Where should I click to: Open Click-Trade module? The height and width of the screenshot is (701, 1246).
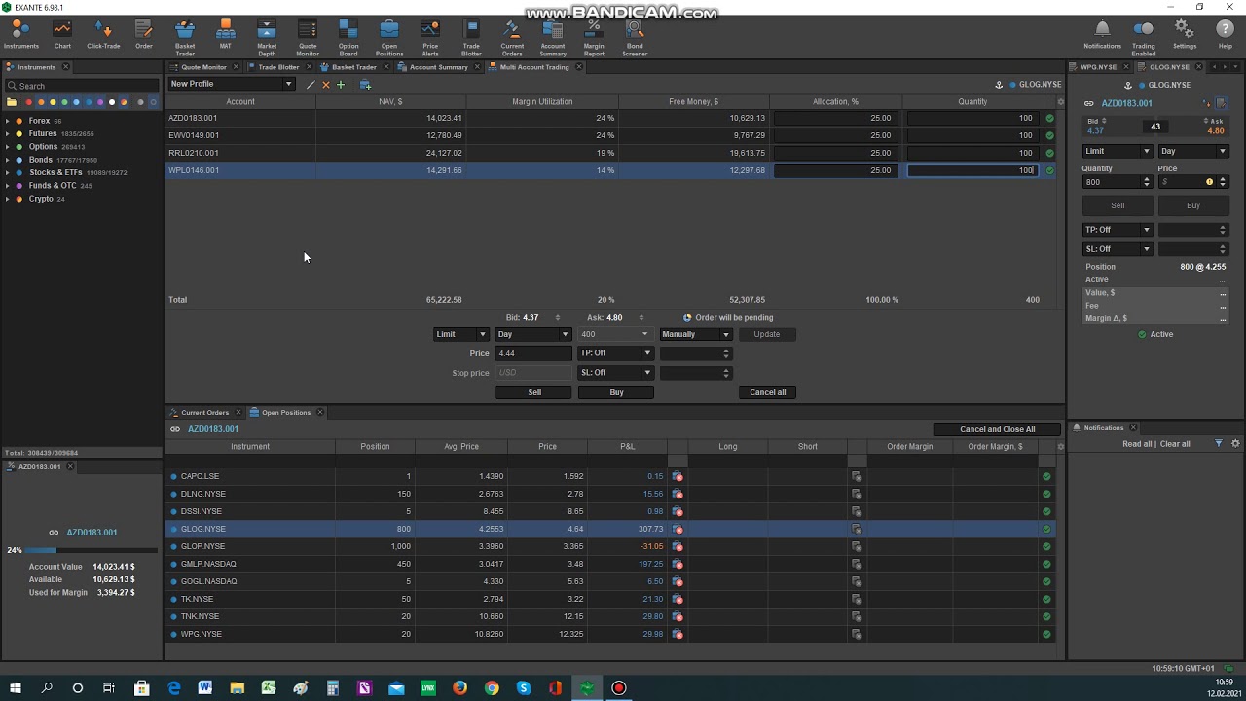pyautogui.click(x=103, y=35)
